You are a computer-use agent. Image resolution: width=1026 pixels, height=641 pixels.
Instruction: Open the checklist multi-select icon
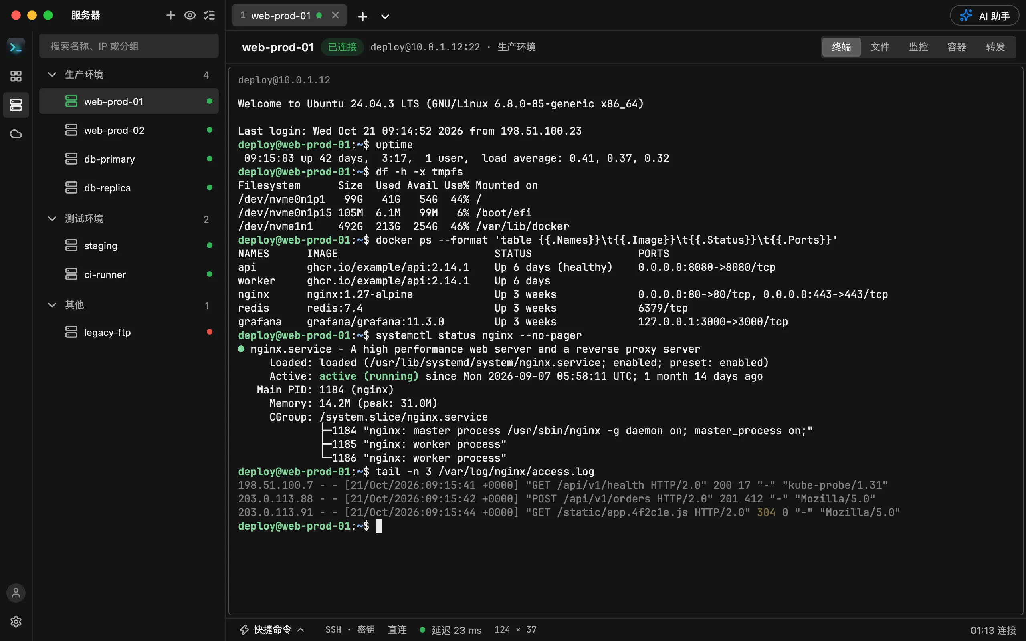pyautogui.click(x=210, y=16)
